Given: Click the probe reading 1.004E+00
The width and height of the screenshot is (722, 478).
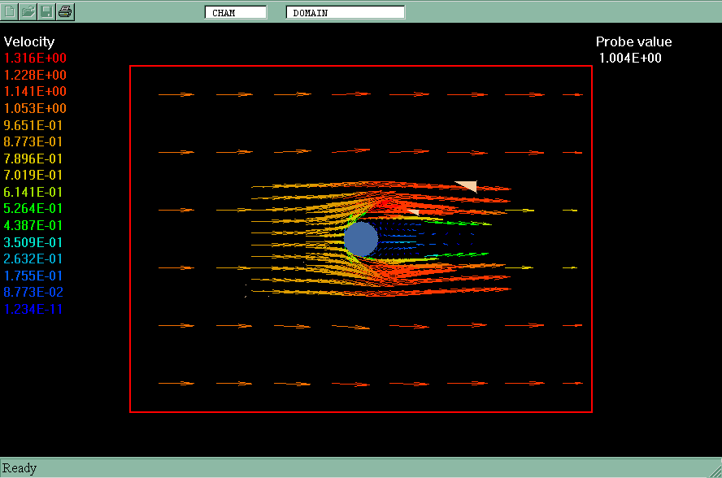Looking at the screenshot, I should pyautogui.click(x=630, y=59).
